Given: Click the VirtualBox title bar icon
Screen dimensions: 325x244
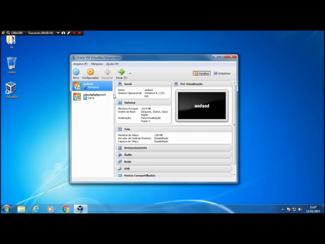Looking at the screenshot, I should (x=73, y=57).
